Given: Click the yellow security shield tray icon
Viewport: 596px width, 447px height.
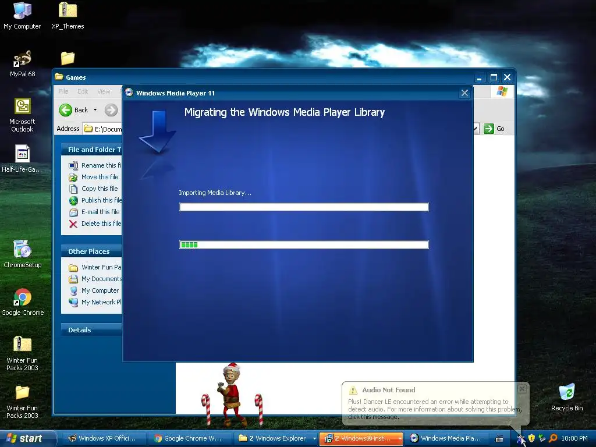Looking at the screenshot, I should [x=531, y=438].
